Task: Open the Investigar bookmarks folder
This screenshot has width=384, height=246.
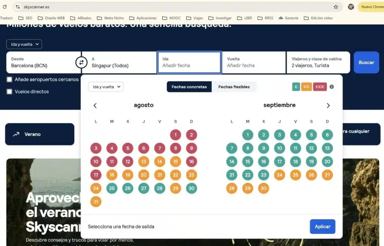Action: pos(220,18)
